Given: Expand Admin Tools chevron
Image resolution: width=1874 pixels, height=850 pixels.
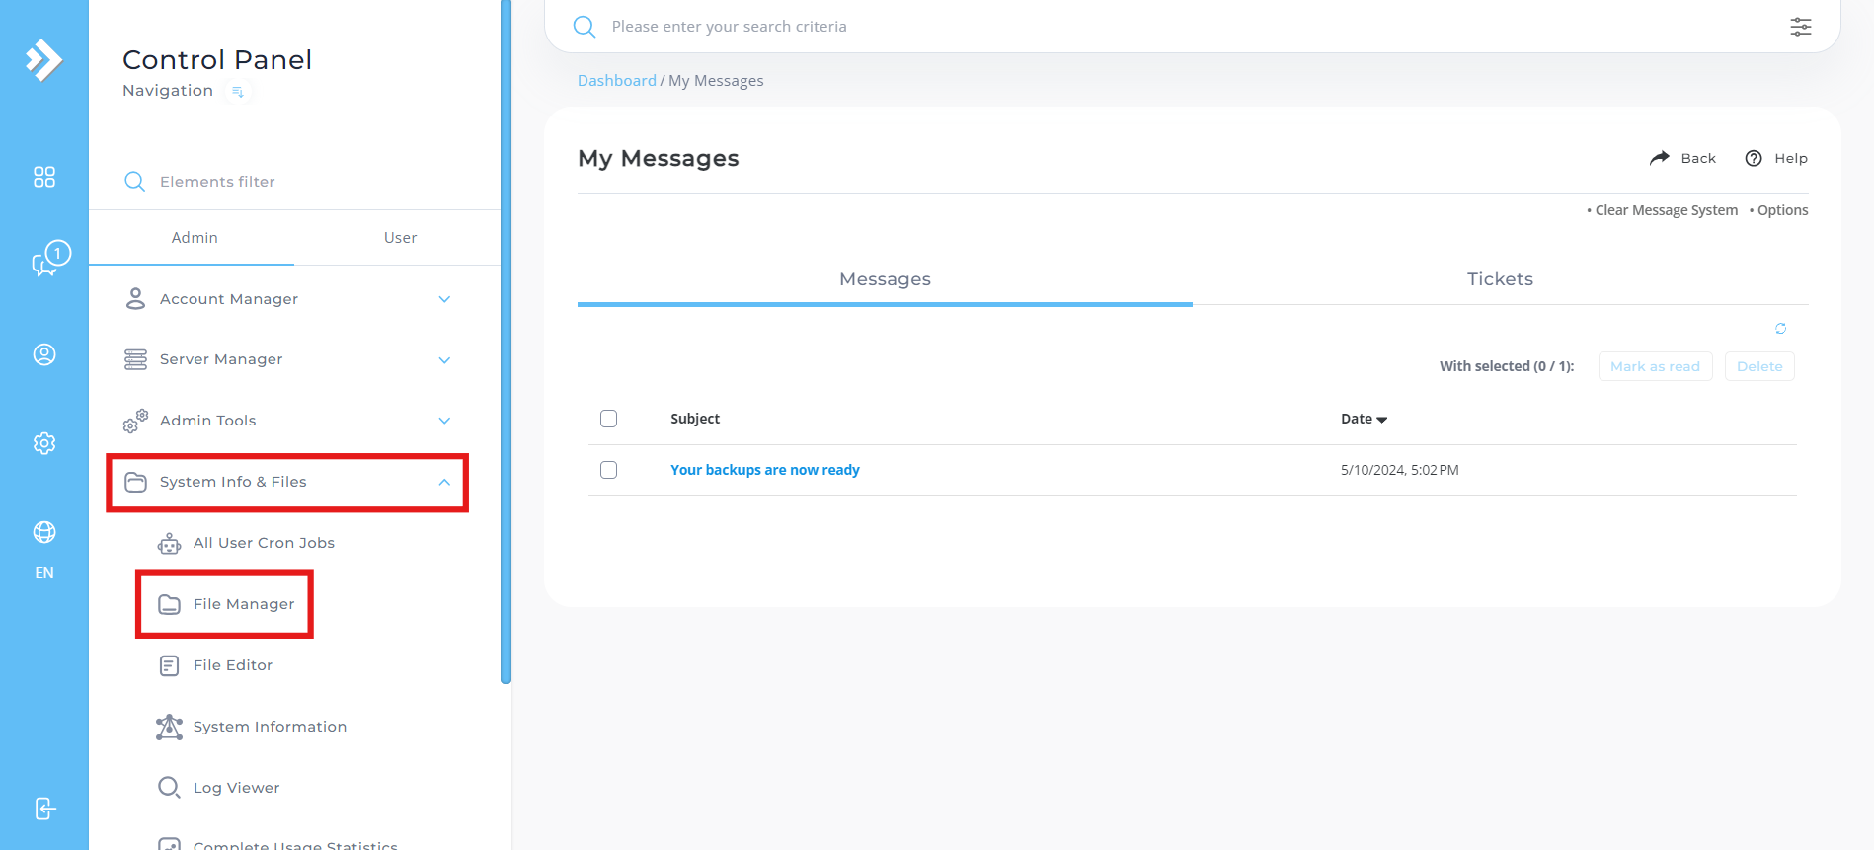Looking at the screenshot, I should 444,421.
